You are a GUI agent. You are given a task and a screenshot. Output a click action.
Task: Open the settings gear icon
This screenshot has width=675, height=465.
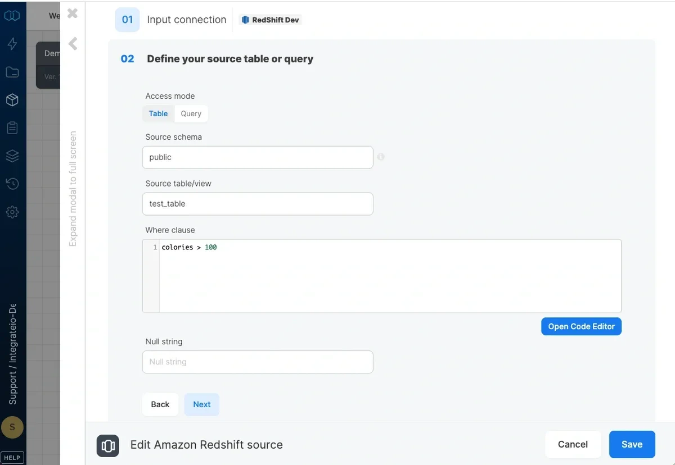12,212
